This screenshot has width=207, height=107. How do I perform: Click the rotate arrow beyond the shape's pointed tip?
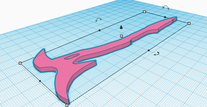pyautogui.click(x=166, y=8)
